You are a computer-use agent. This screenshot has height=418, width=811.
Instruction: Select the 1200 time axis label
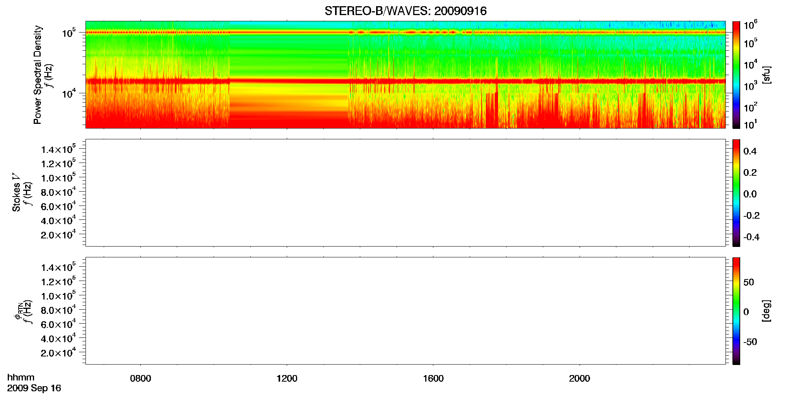tap(287, 379)
